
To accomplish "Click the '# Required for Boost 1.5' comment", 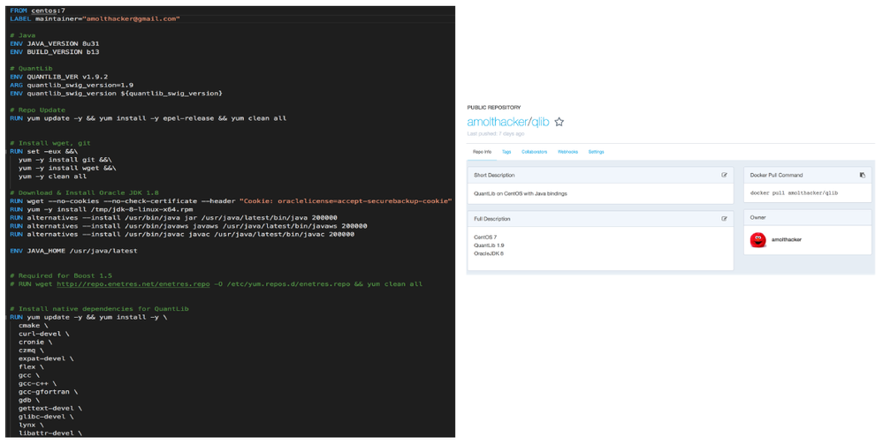I will point(61,275).
